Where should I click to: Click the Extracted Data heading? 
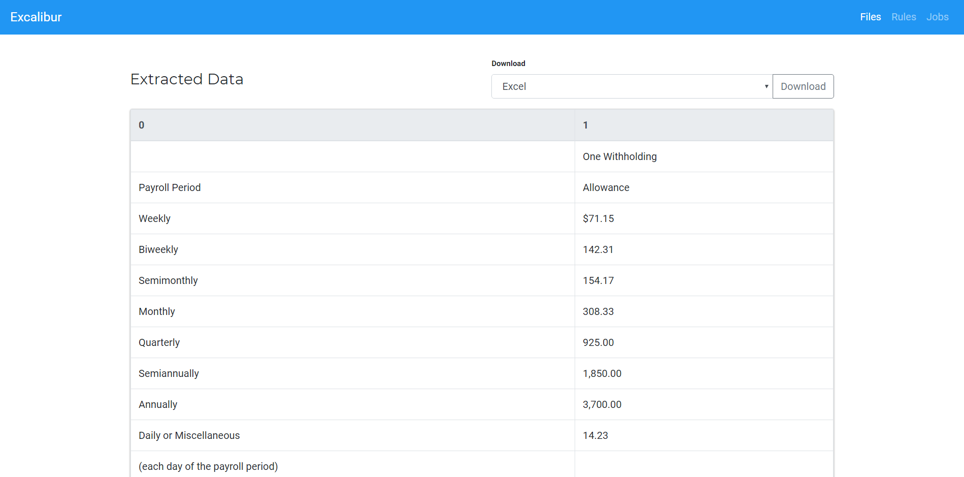(187, 79)
